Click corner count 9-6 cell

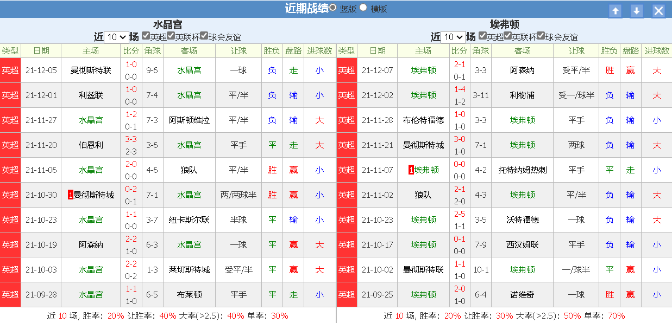[153, 70]
